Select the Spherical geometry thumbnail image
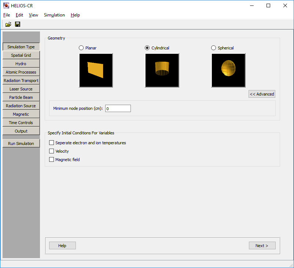This screenshot has height=268, width=294. pyautogui.click(x=228, y=70)
